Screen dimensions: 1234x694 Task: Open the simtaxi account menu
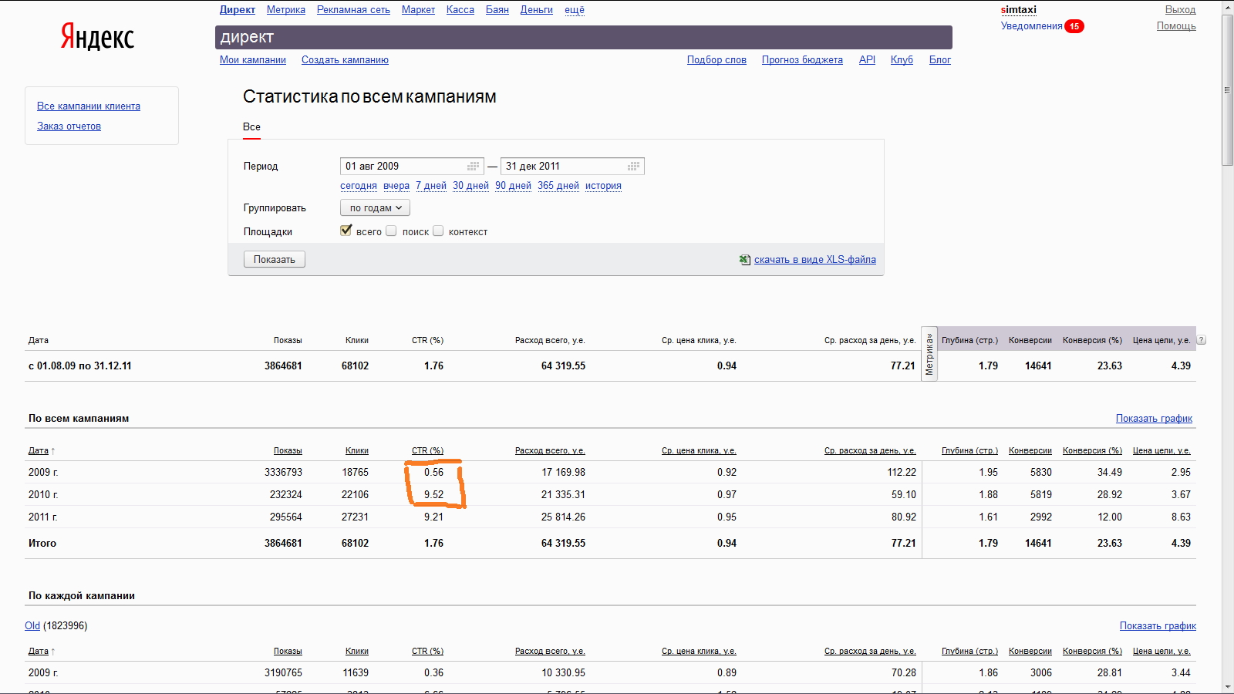coord(1019,10)
